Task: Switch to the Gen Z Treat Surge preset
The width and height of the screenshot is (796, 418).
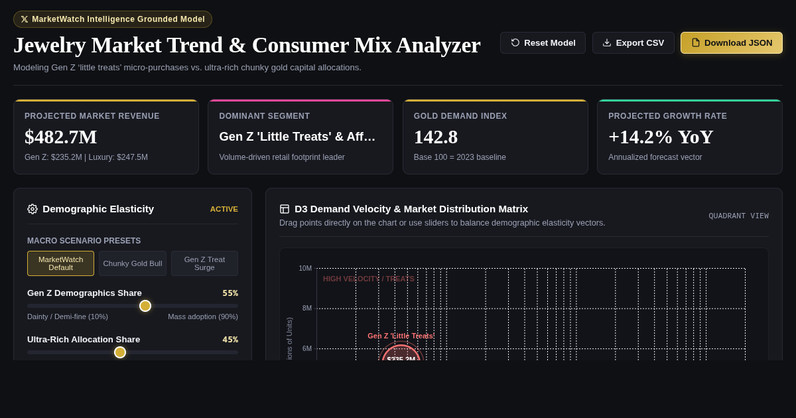Action: click(204, 263)
